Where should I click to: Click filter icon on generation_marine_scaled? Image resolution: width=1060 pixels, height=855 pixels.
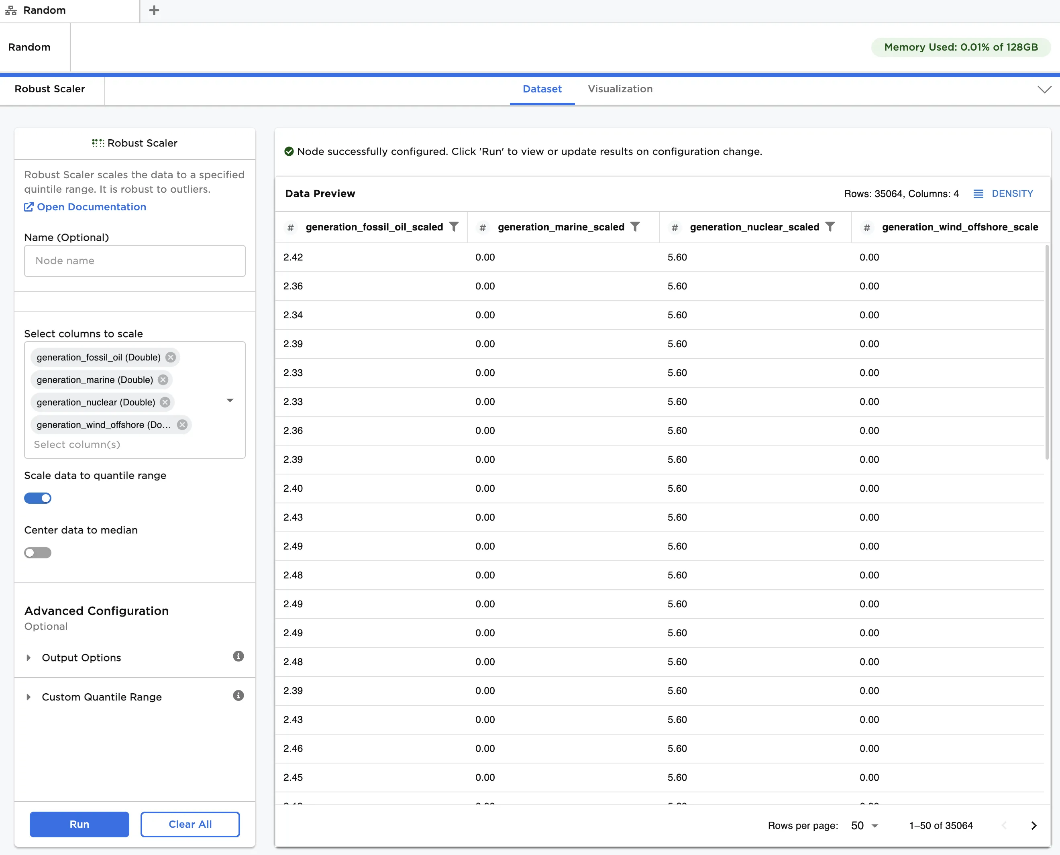pyautogui.click(x=635, y=226)
